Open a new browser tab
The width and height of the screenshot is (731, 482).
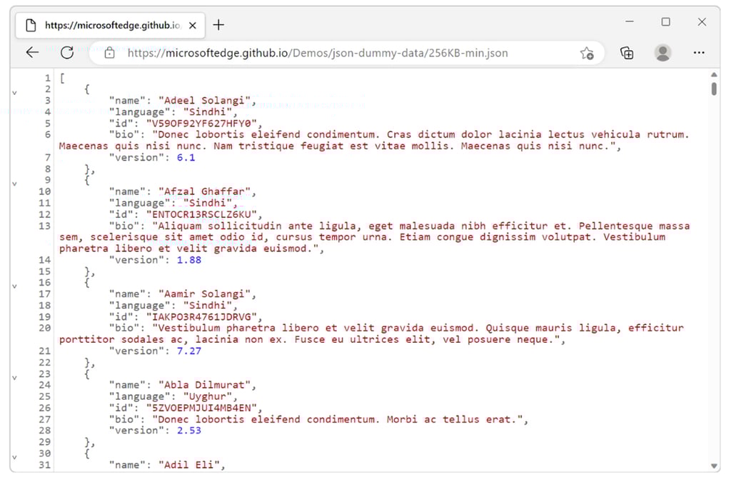coord(218,24)
